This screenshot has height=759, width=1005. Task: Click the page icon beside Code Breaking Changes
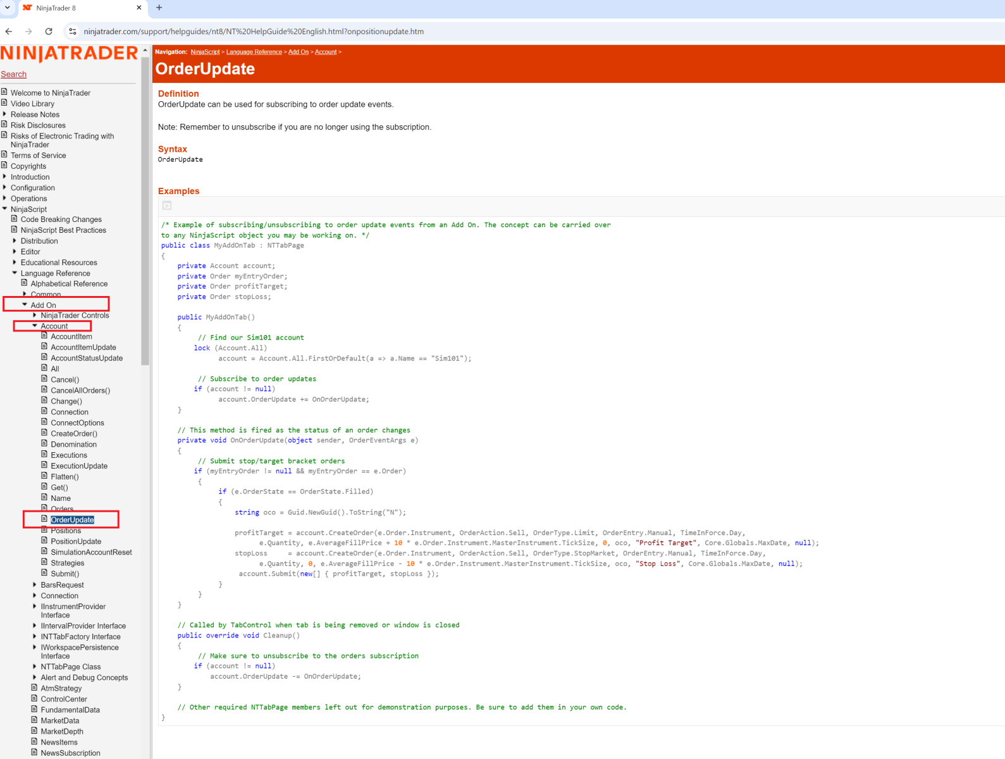coord(15,219)
